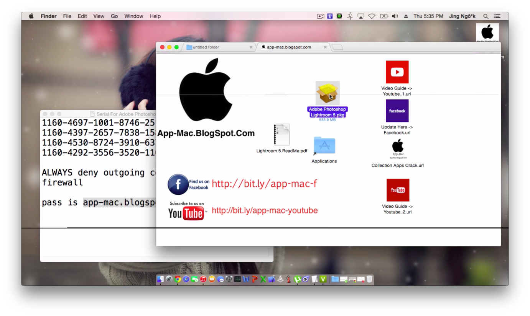Screen dimensions: 530x316
Task: Open the View menu
Action: 99,16
